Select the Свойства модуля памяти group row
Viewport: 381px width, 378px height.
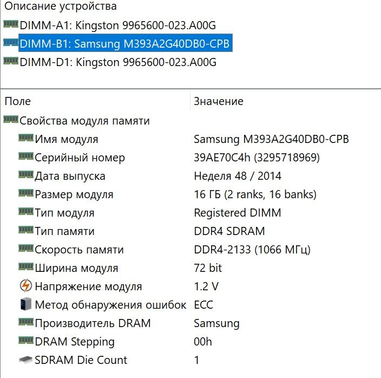pos(84,121)
